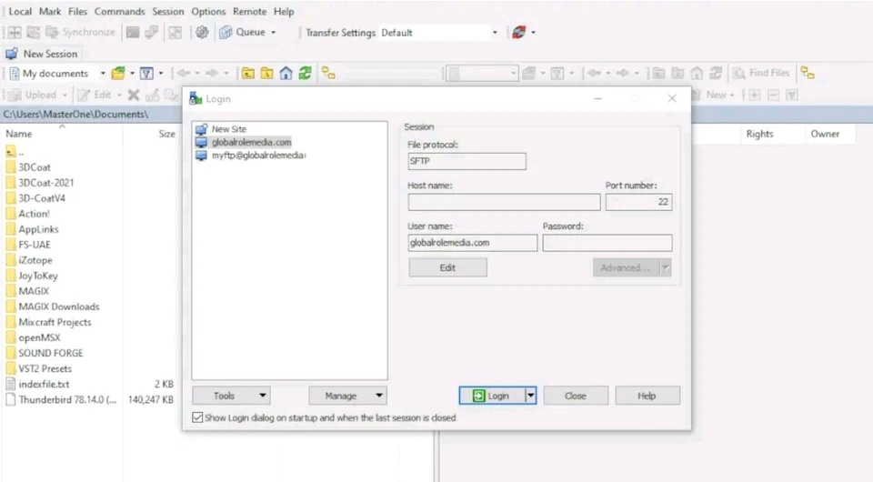Toggle Show Login dialog on startup checkbox
The height and width of the screenshot is (482, 873).
(197, 417)
